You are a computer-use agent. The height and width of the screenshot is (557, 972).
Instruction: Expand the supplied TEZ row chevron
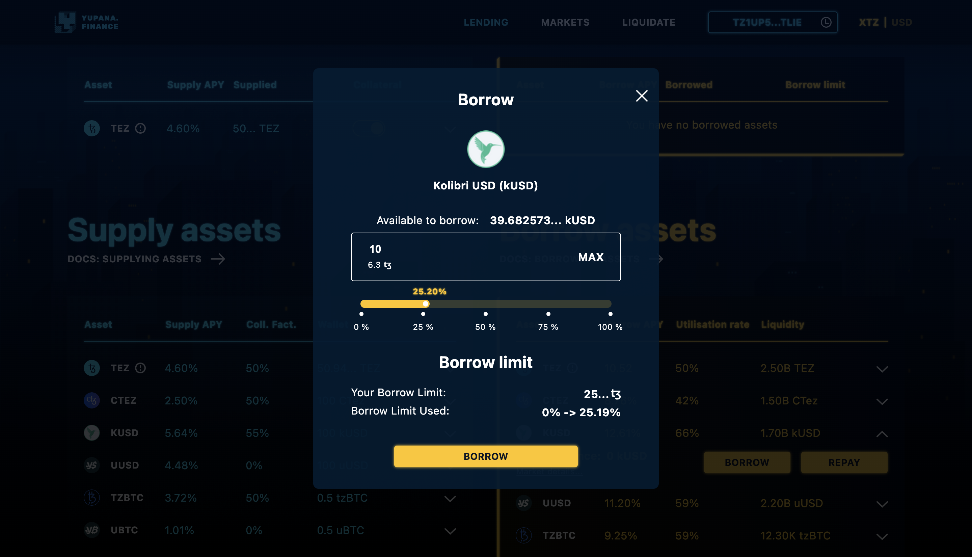450,130
